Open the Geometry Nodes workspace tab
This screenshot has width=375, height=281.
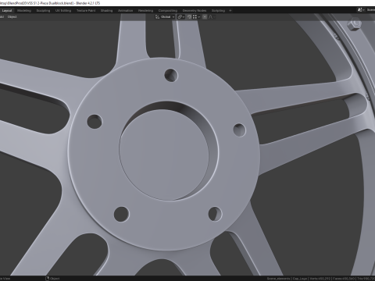[195, 11]
